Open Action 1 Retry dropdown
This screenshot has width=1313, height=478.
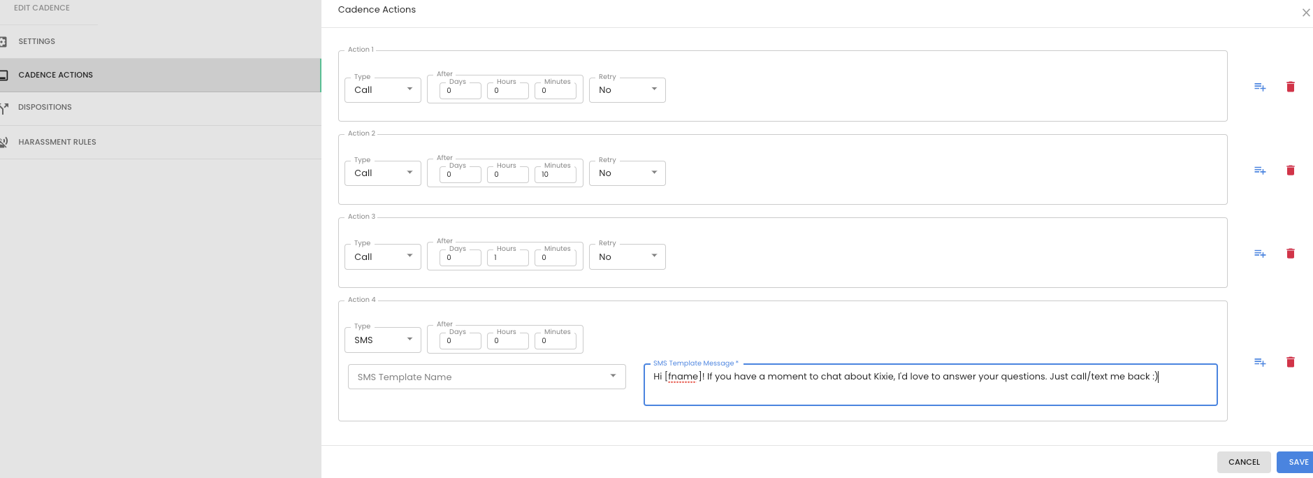tap(628, 90)
